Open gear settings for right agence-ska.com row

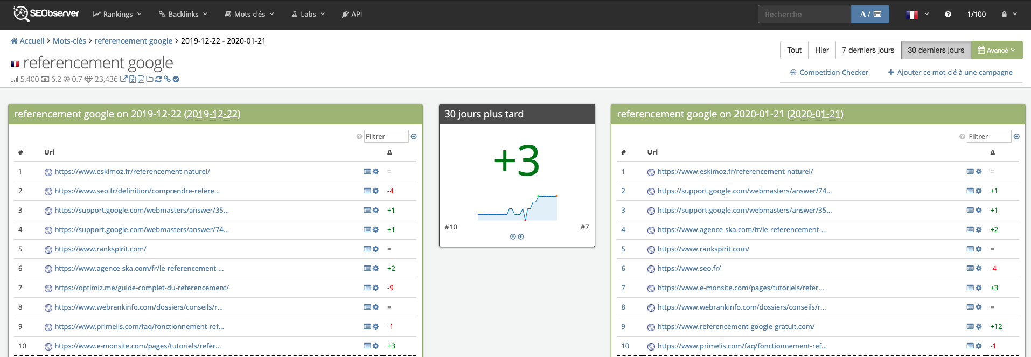click(979, 229)
